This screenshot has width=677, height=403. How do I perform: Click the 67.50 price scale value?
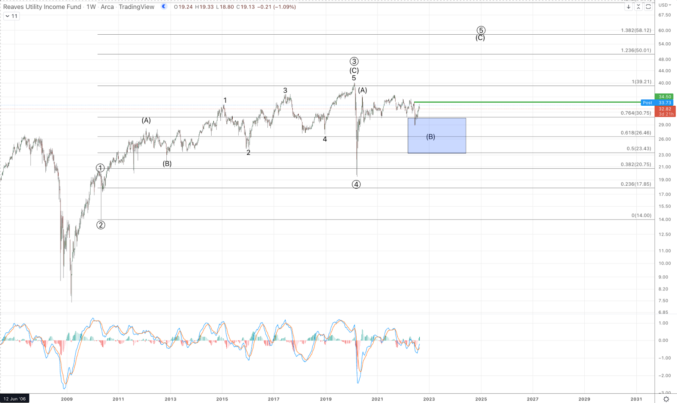pos(665,15)
